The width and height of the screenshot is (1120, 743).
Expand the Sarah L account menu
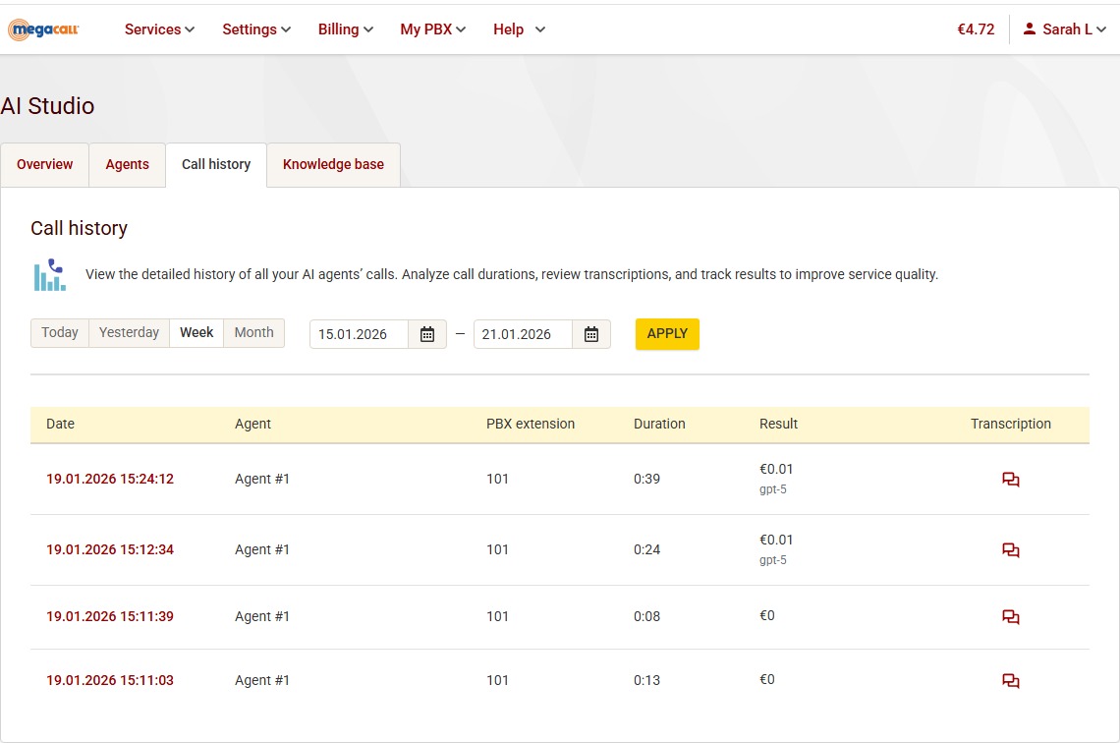coord(1065,29)
